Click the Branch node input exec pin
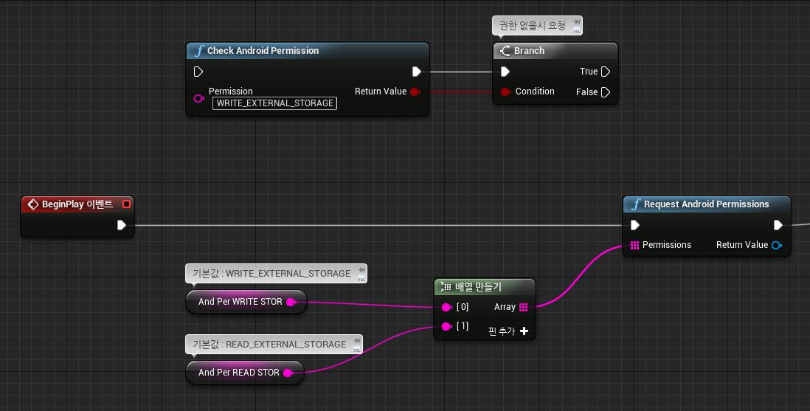Viewport: 810px width, 411px height. [x=505, y=72]
